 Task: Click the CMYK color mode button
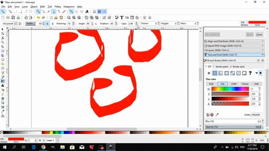point(234,84)
